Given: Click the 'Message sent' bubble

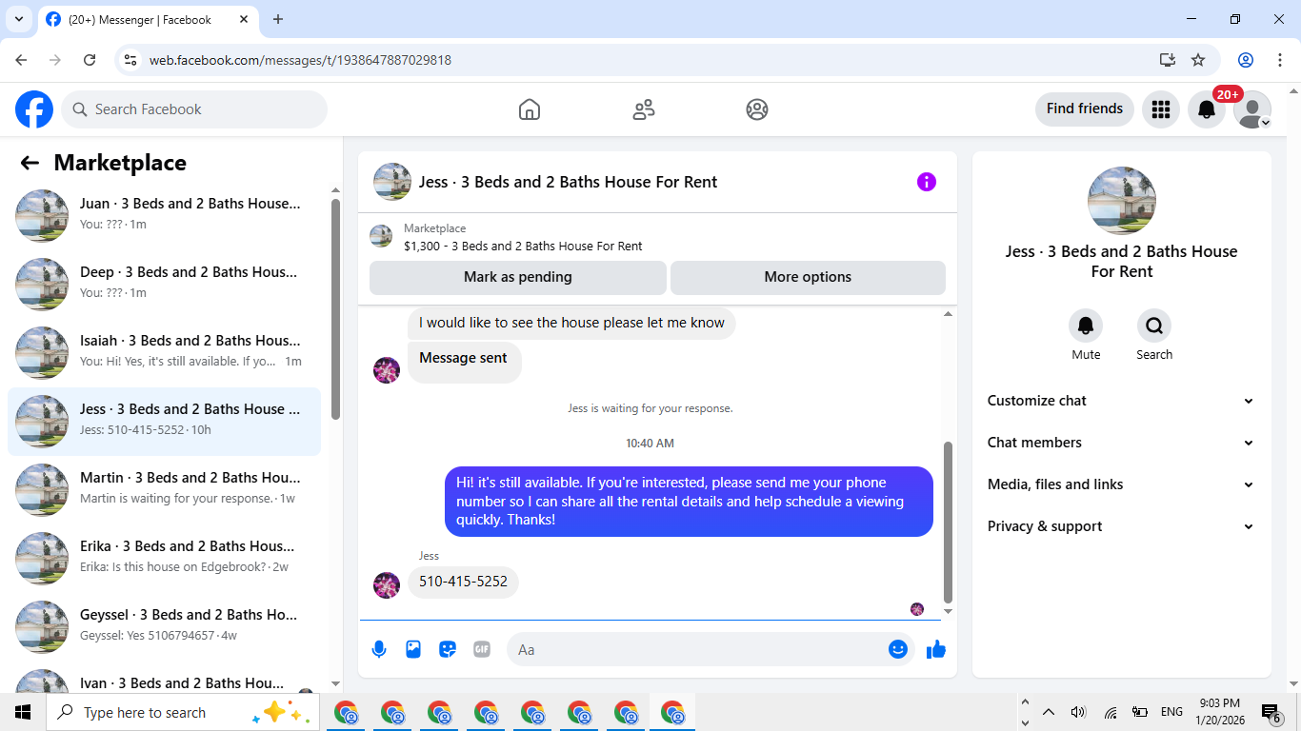Looking at the screenshot, I should tap(465, 363).
